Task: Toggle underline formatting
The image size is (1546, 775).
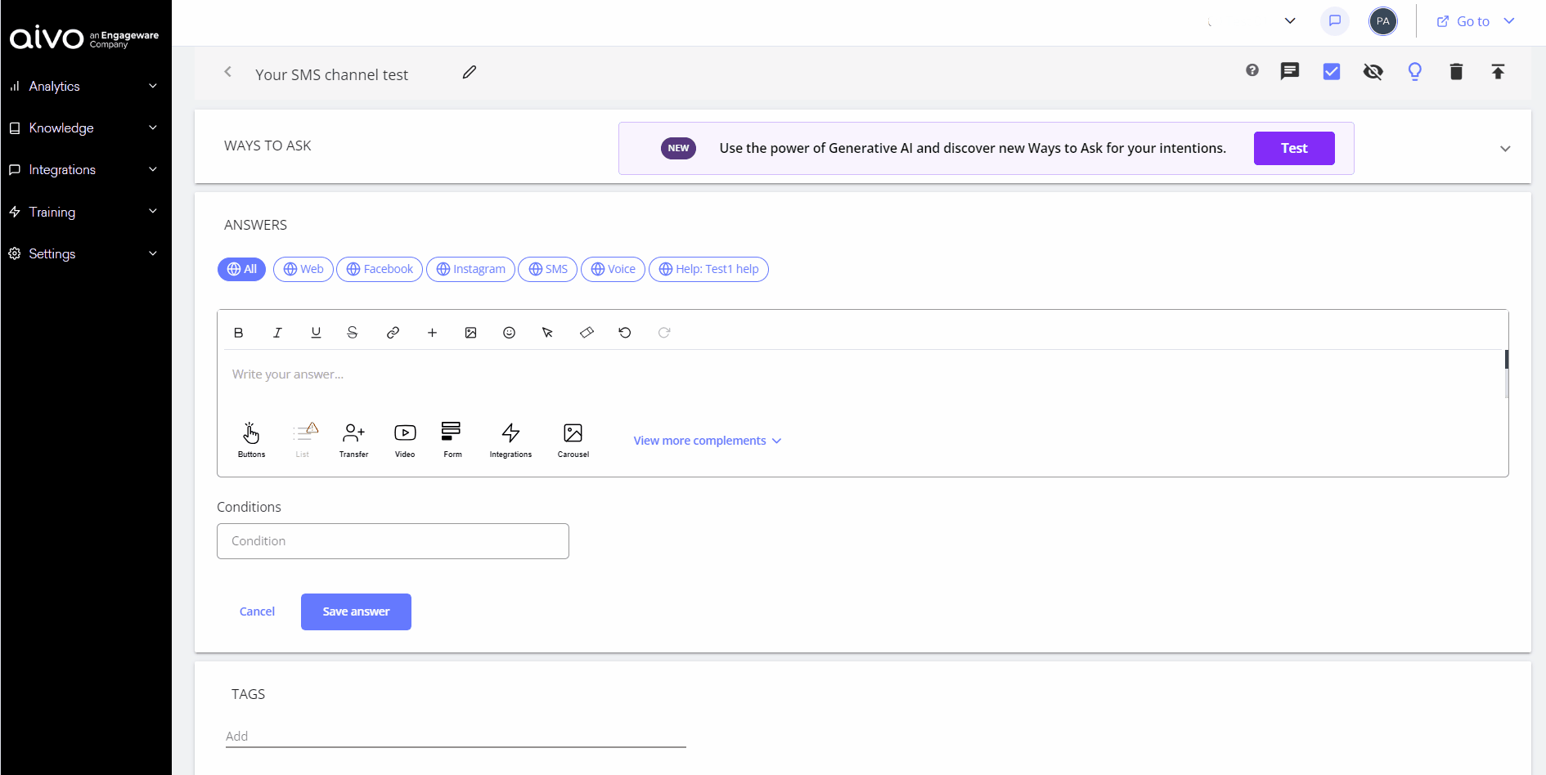Action: click(x=316, y=333)
